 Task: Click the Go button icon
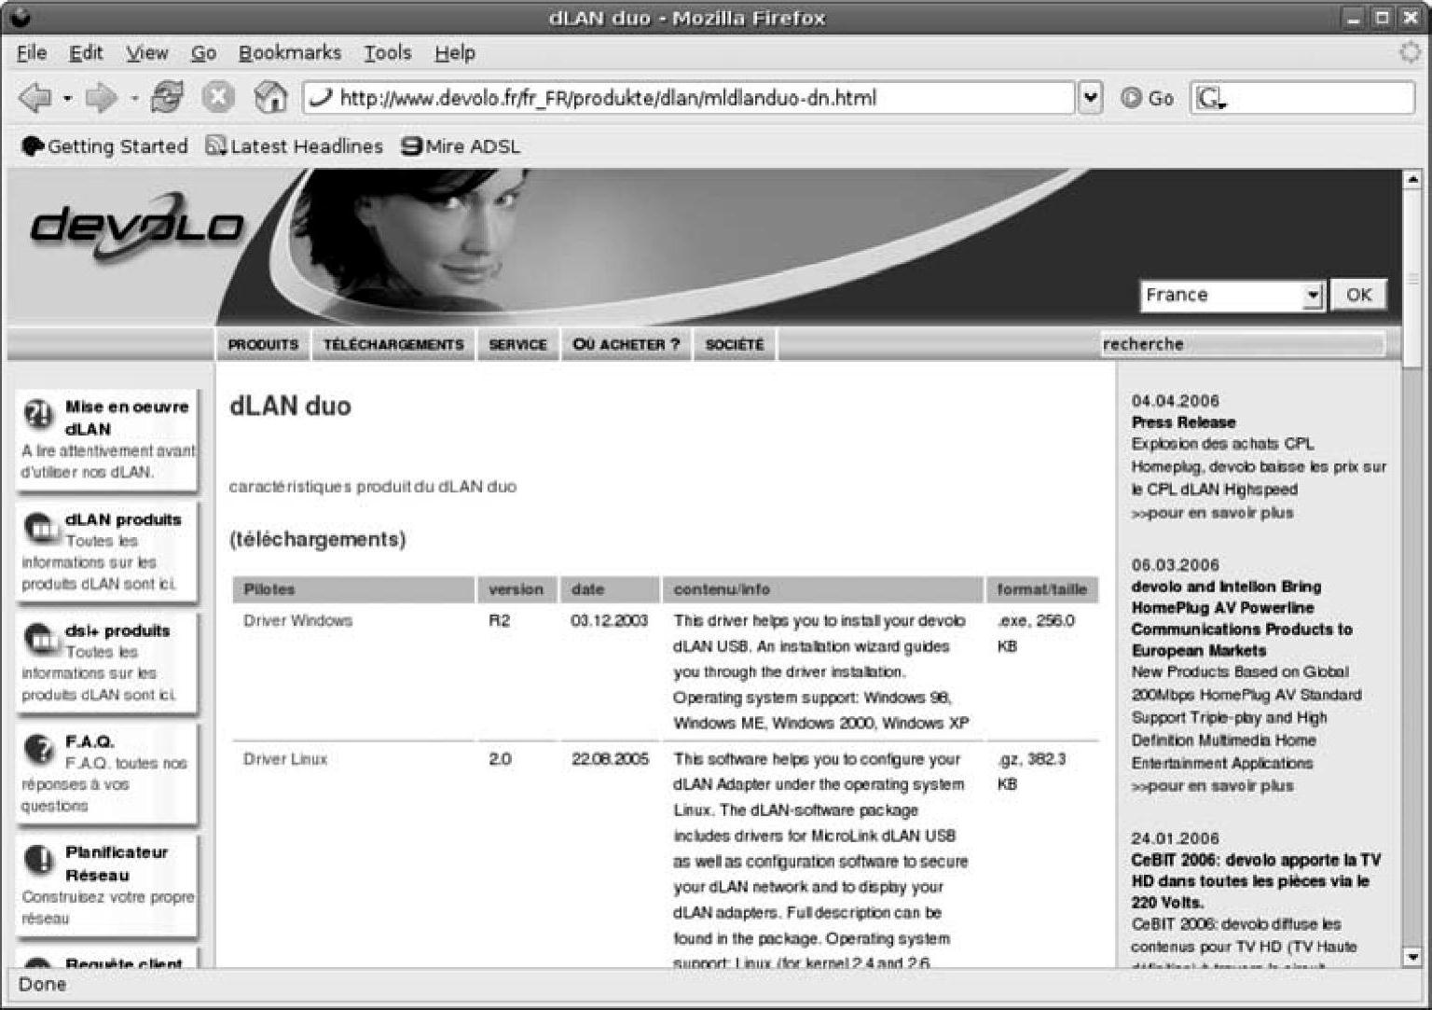(x=1131, y=98)
